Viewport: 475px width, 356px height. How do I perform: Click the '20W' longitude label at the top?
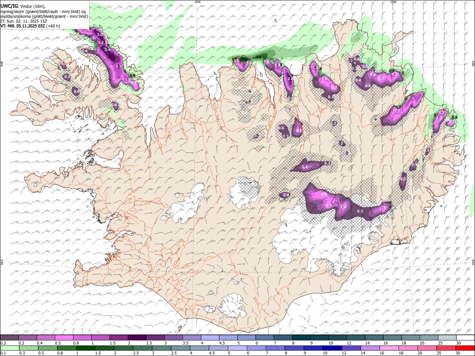point(197,2)
